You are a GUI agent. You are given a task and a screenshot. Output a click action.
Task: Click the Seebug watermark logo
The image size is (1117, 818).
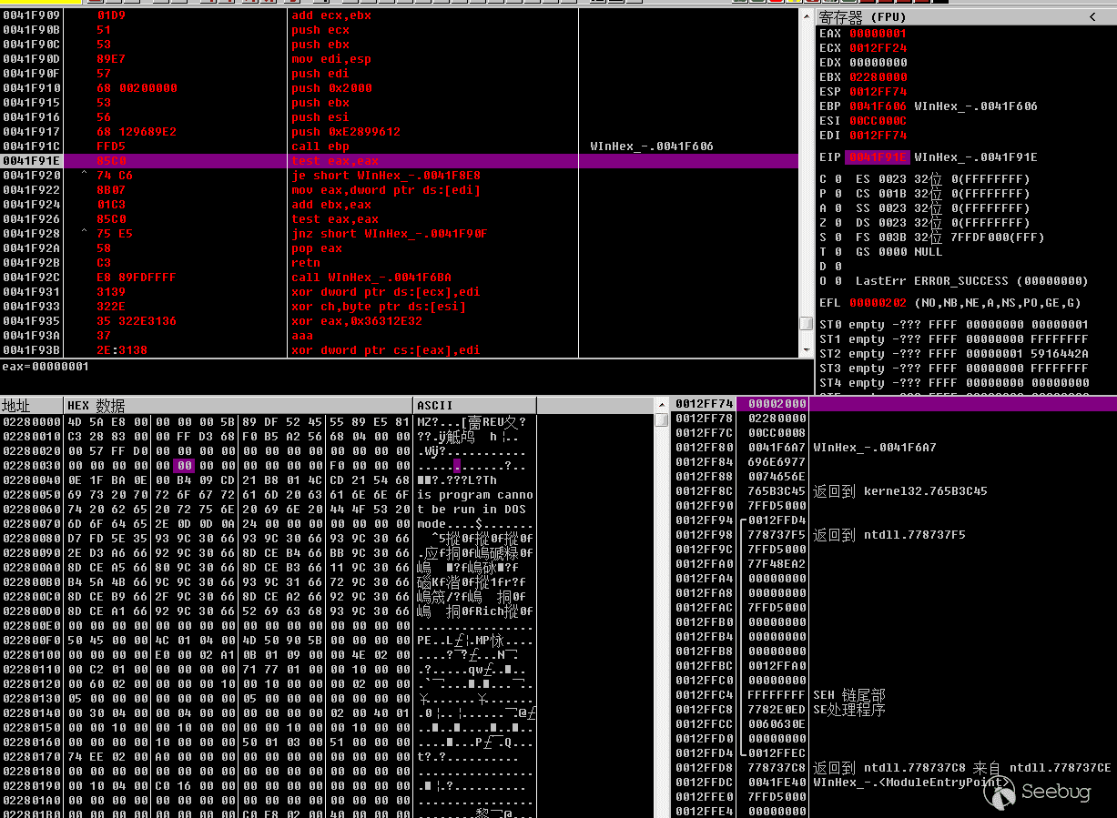tap(1037, 793)
